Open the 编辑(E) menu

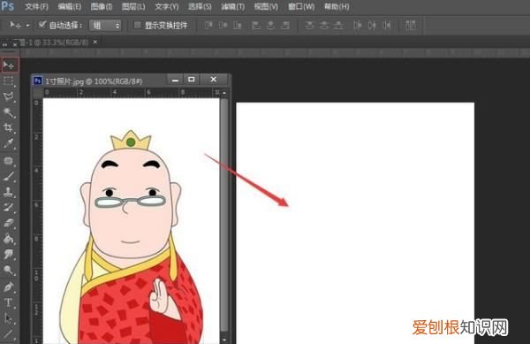pos(69,6)
